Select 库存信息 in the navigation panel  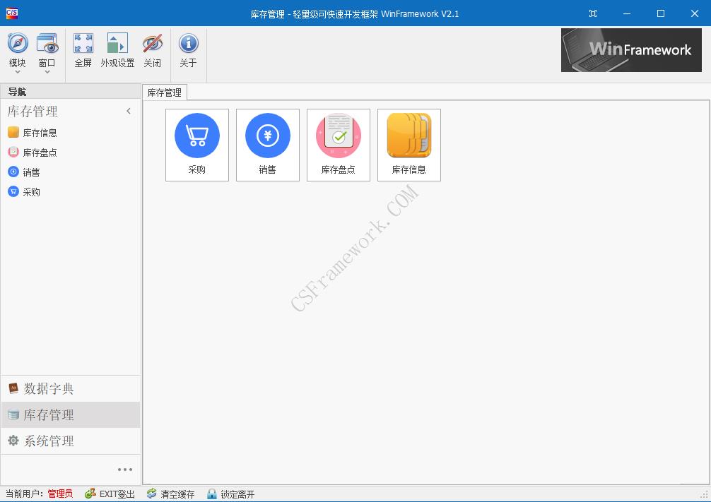point(39,132)
